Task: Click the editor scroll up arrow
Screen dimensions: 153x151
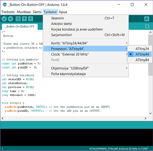Action: point(150,32)
